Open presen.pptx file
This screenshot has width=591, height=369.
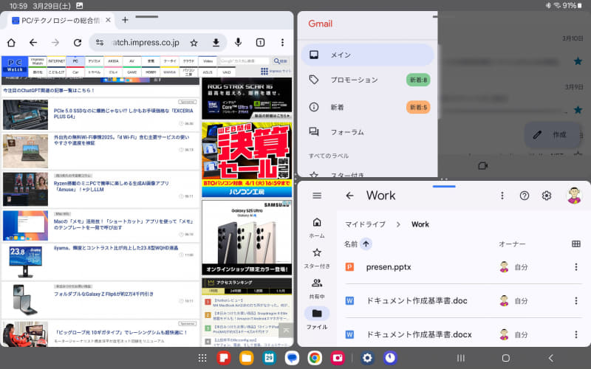pyautogui.click(x=389, y=267)
